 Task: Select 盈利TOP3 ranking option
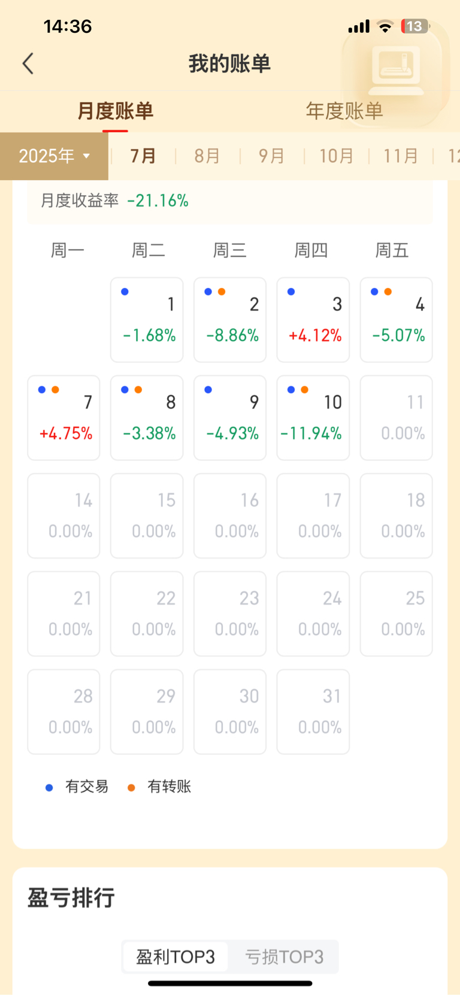click(175, 957)
